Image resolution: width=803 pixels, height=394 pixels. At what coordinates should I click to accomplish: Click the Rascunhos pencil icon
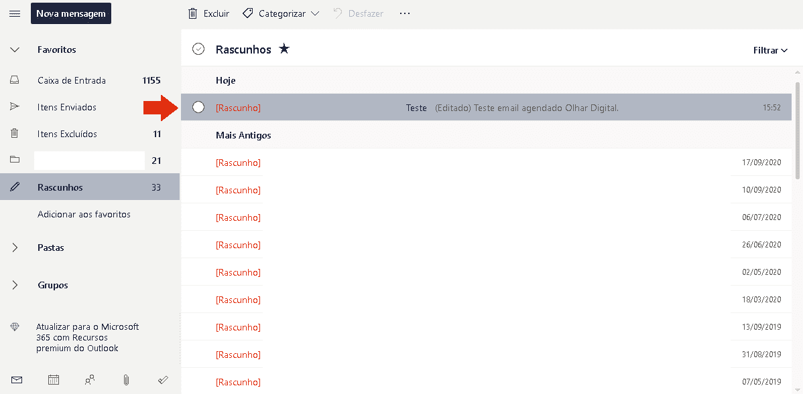(15, 187)
